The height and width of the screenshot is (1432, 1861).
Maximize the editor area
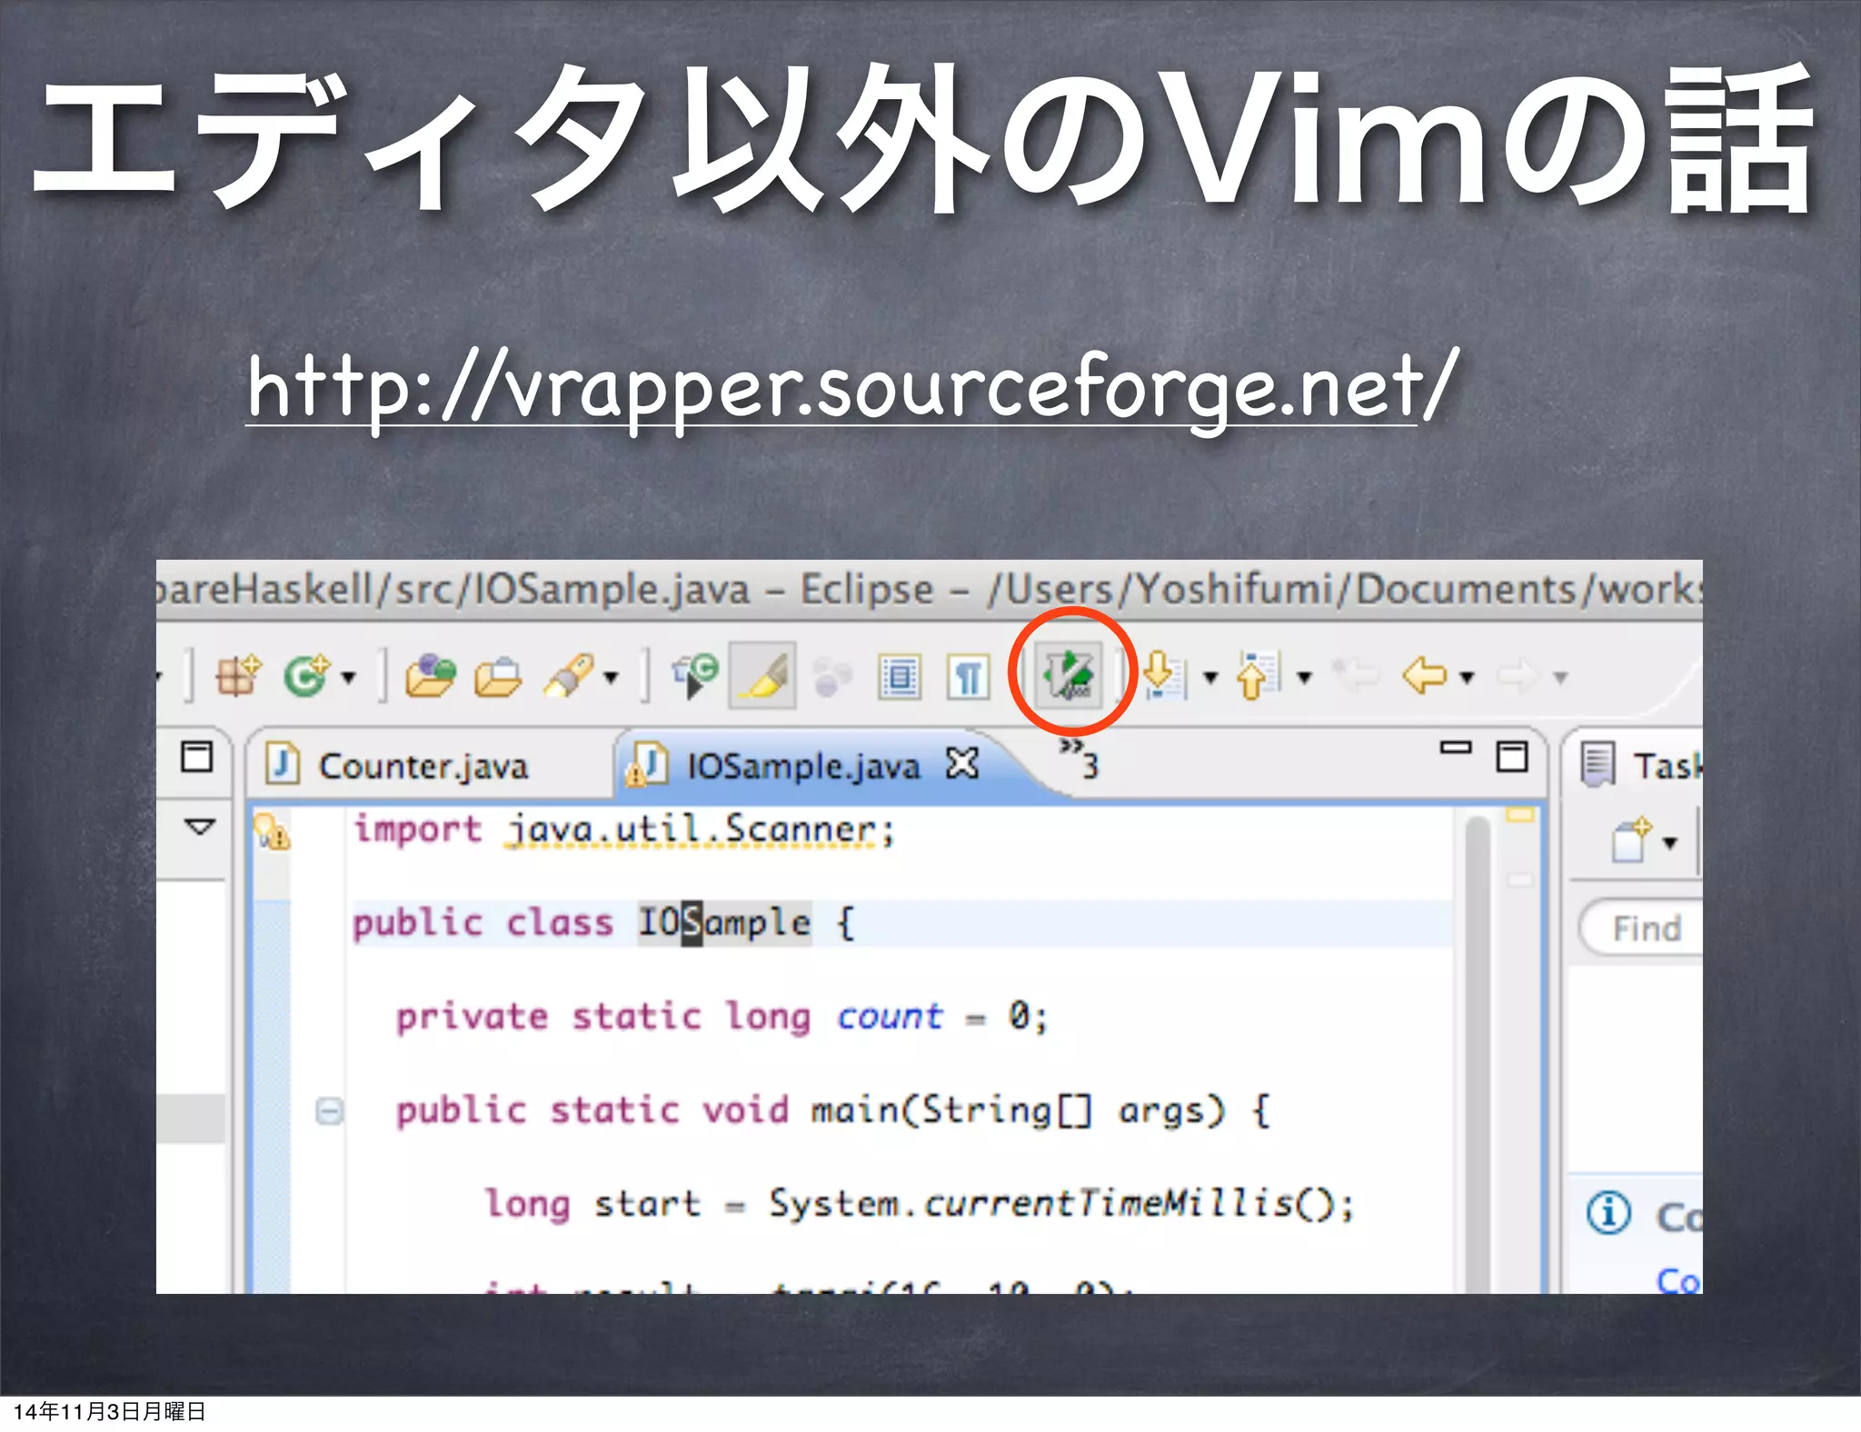tap(1512, 756)
